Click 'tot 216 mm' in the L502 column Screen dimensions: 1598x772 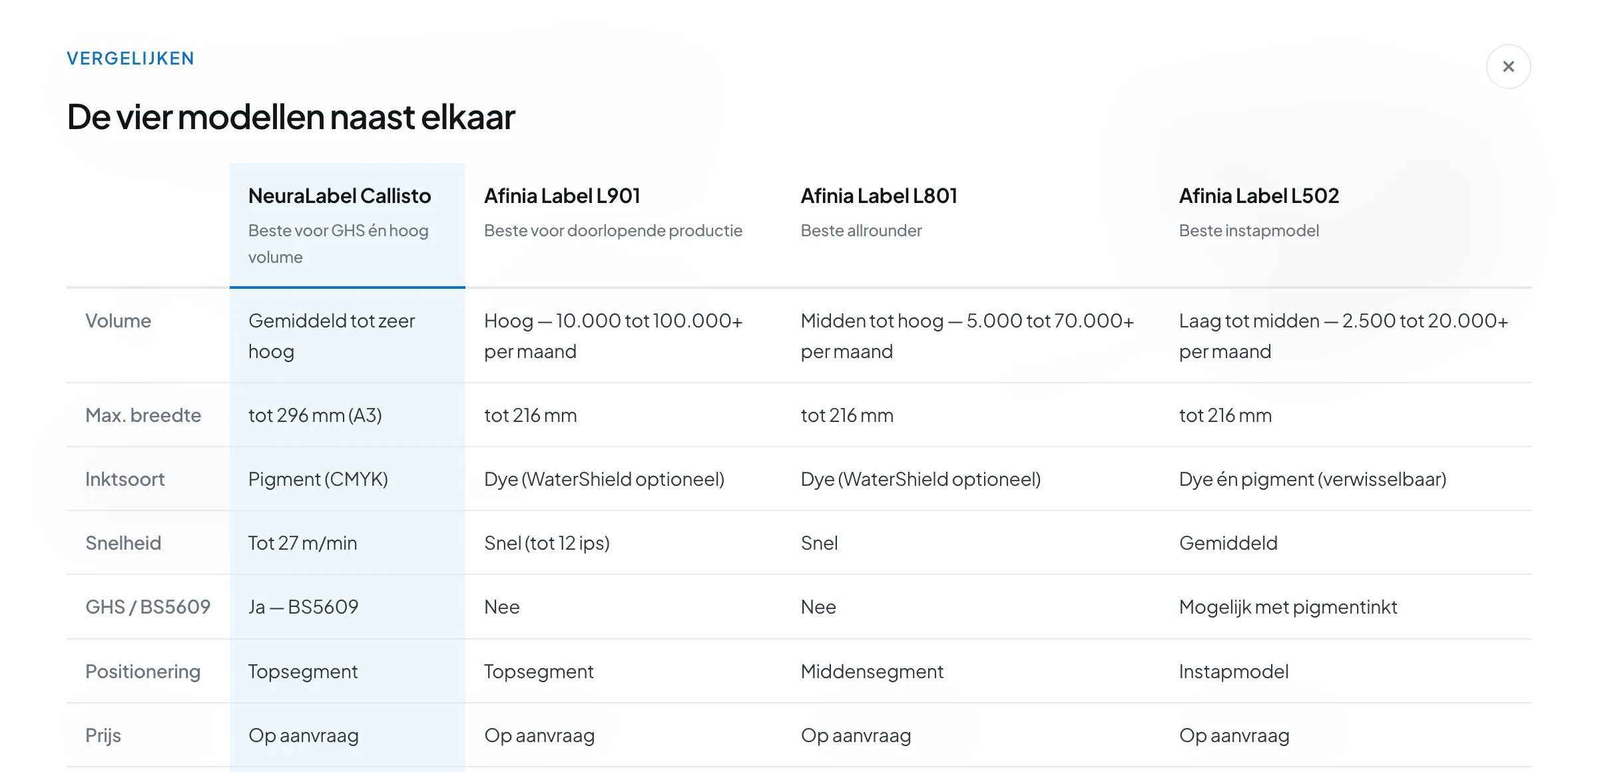(1225, 415)
